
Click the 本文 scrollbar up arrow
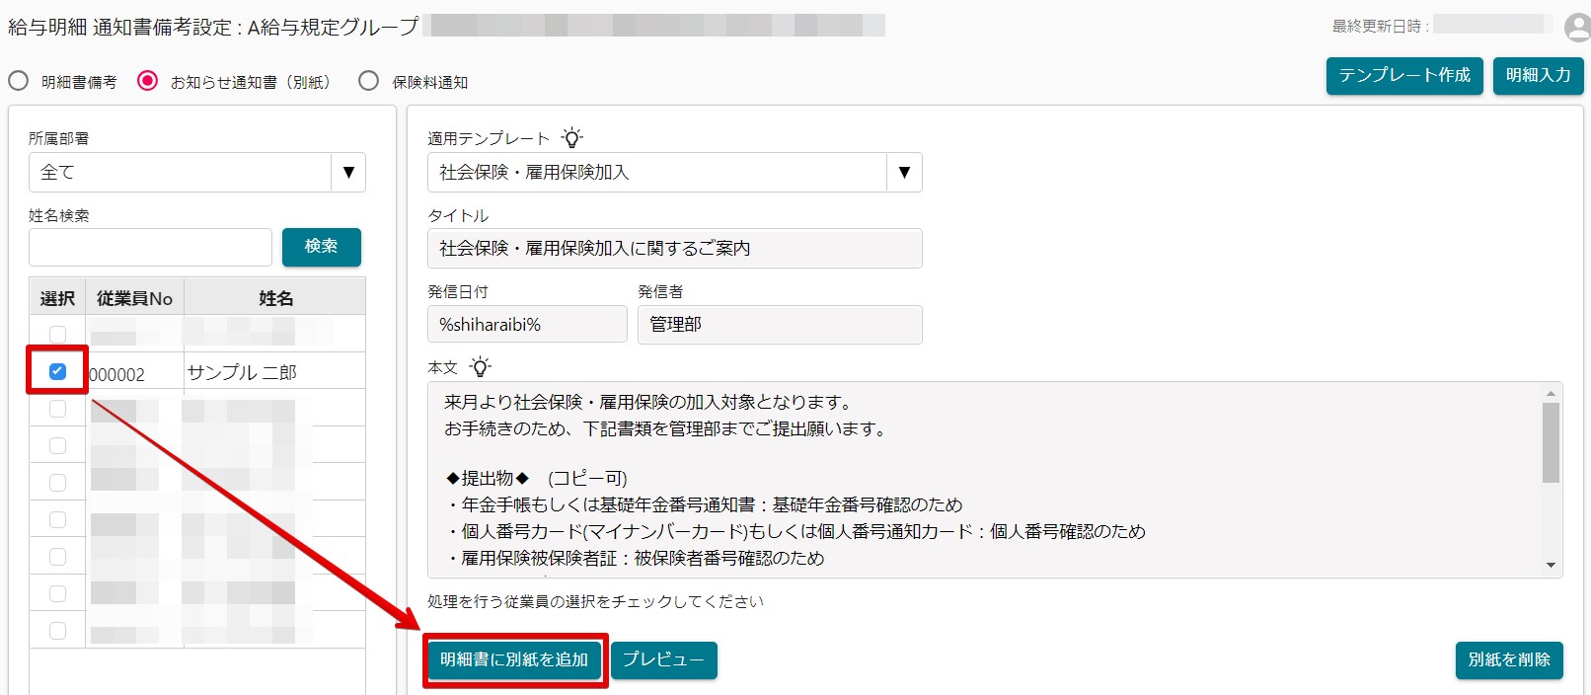1551,393
